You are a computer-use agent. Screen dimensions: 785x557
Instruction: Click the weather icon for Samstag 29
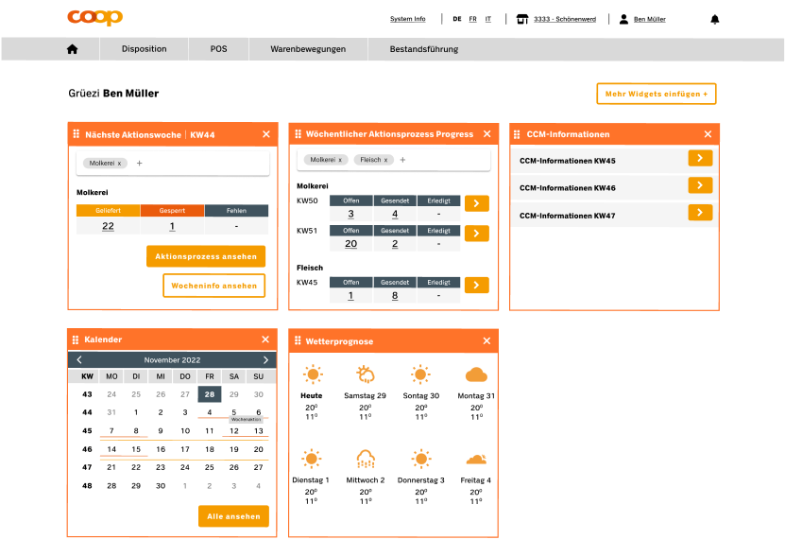[x=366, y=374]
